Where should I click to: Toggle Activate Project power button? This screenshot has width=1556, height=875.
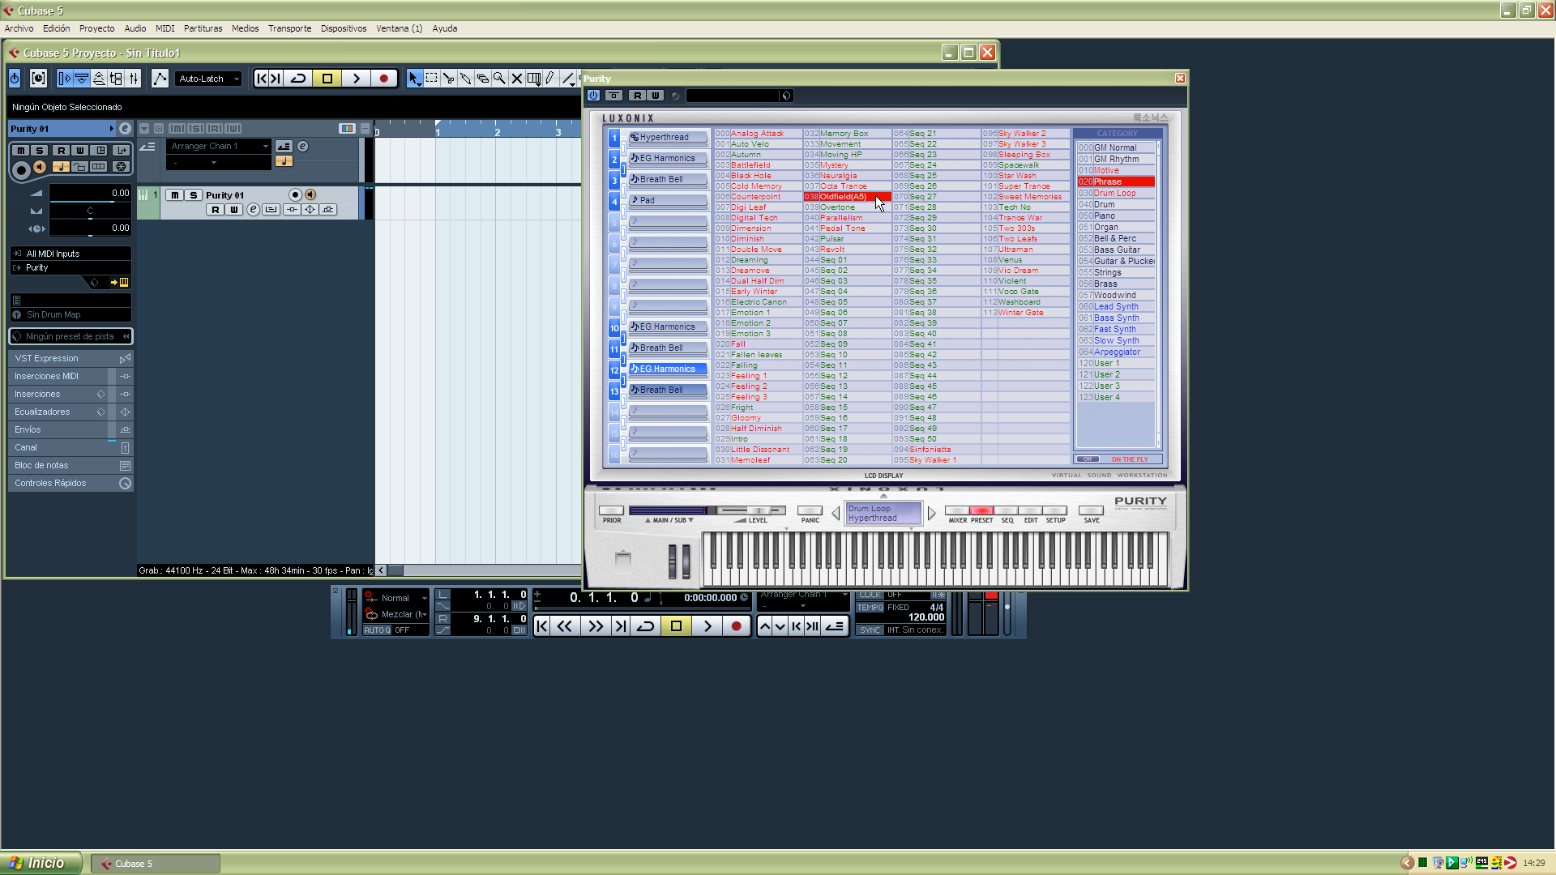pyautogui.click(x=15, y=79)
